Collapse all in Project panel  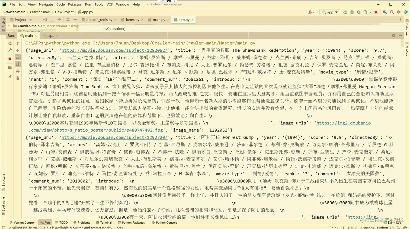(59, 19)
